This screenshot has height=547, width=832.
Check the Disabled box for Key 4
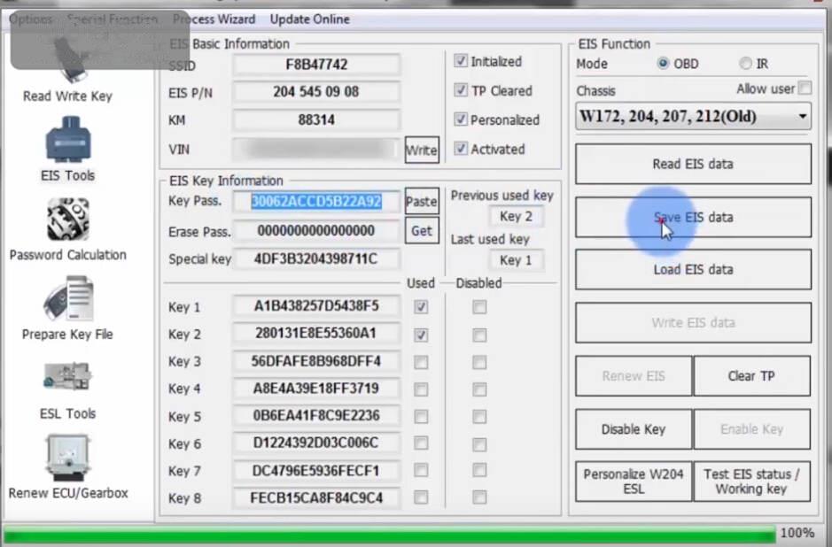(x=479, y=389)
